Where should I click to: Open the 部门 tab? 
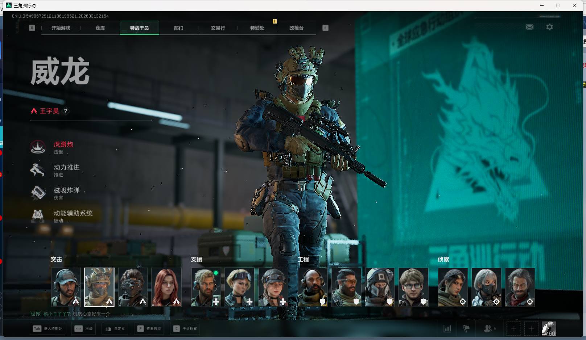[x=178, y=28]
